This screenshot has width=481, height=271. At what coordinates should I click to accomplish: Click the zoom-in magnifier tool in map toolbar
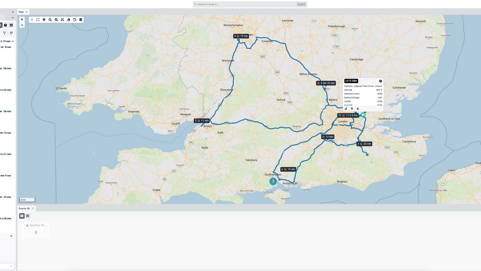click(x=56, y=20)
